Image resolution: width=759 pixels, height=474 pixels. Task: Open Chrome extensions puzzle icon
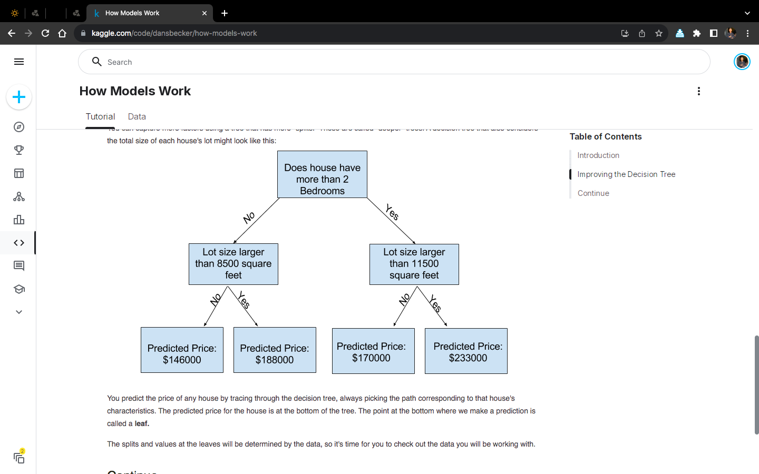pyautogui.click(x=696, y=33)
